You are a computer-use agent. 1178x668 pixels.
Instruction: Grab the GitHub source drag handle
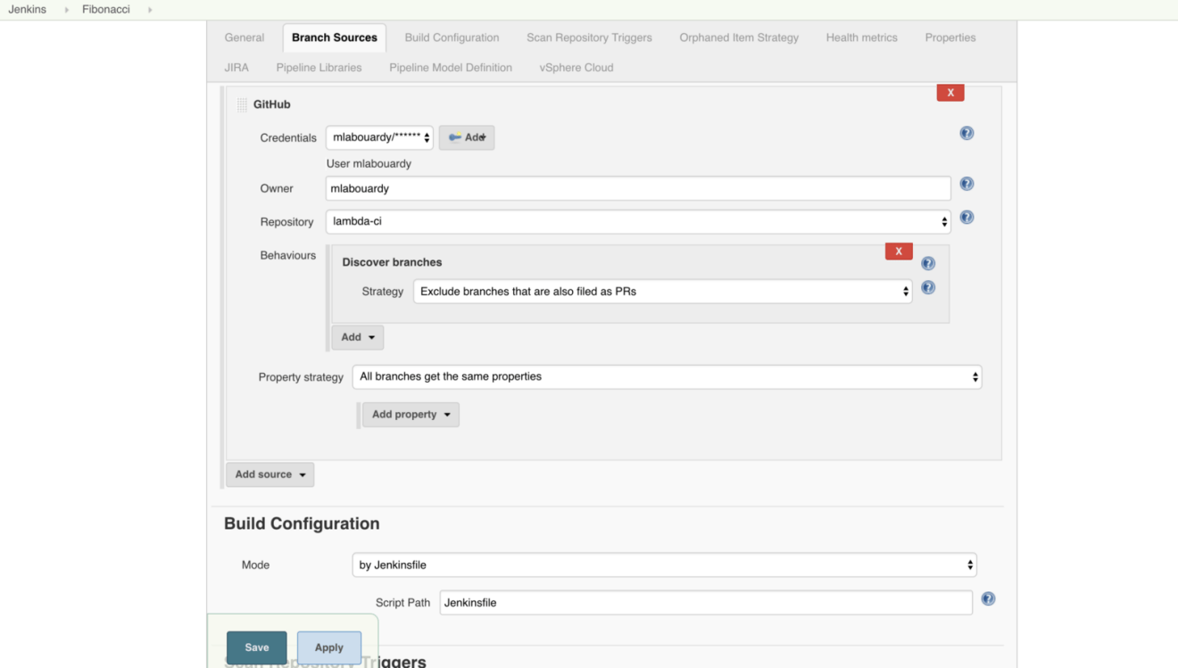(x=242, y=104)
